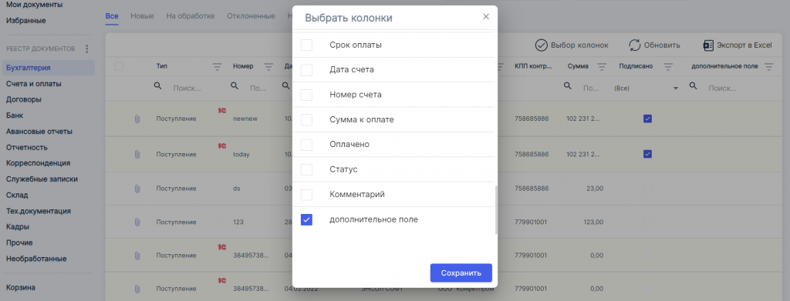Open filter icon for the Тип column

click(x=217, y=66)
